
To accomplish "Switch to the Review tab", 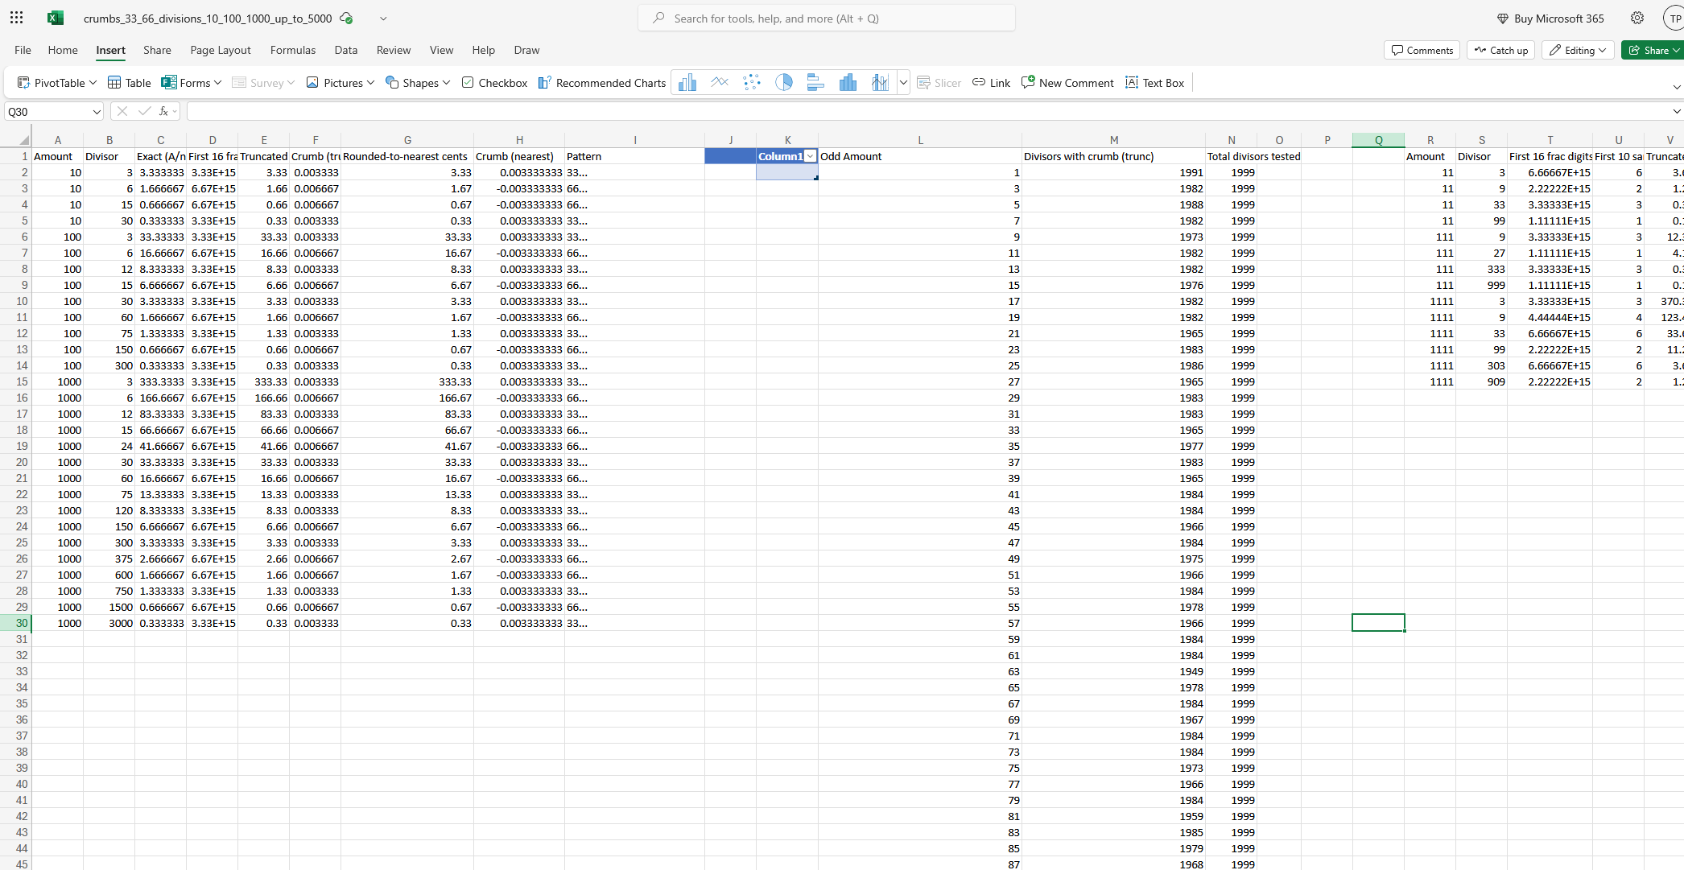I will coord(394,50).
